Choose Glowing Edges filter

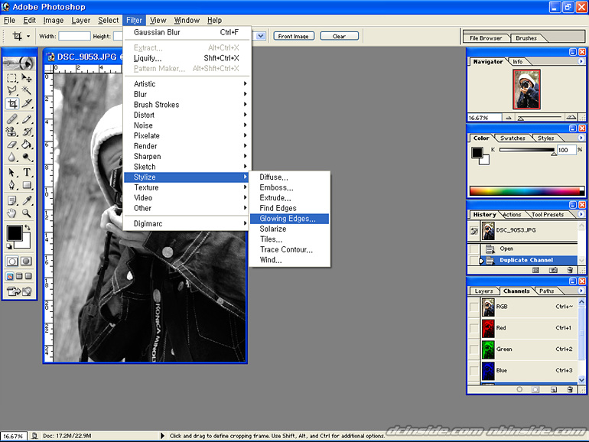(x=289, y=219)
